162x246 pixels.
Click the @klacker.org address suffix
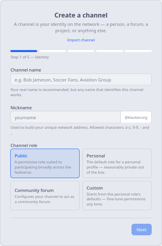136,117
